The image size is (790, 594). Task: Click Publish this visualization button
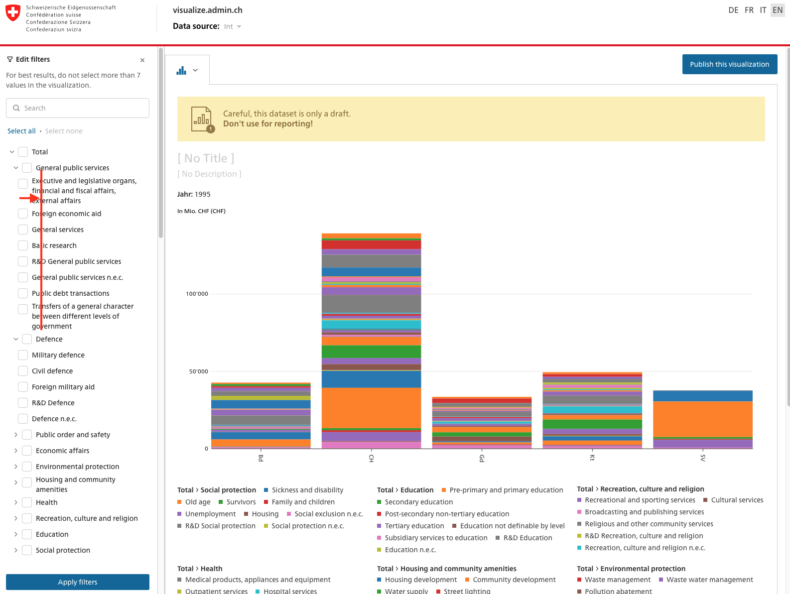tap(730, 64)
